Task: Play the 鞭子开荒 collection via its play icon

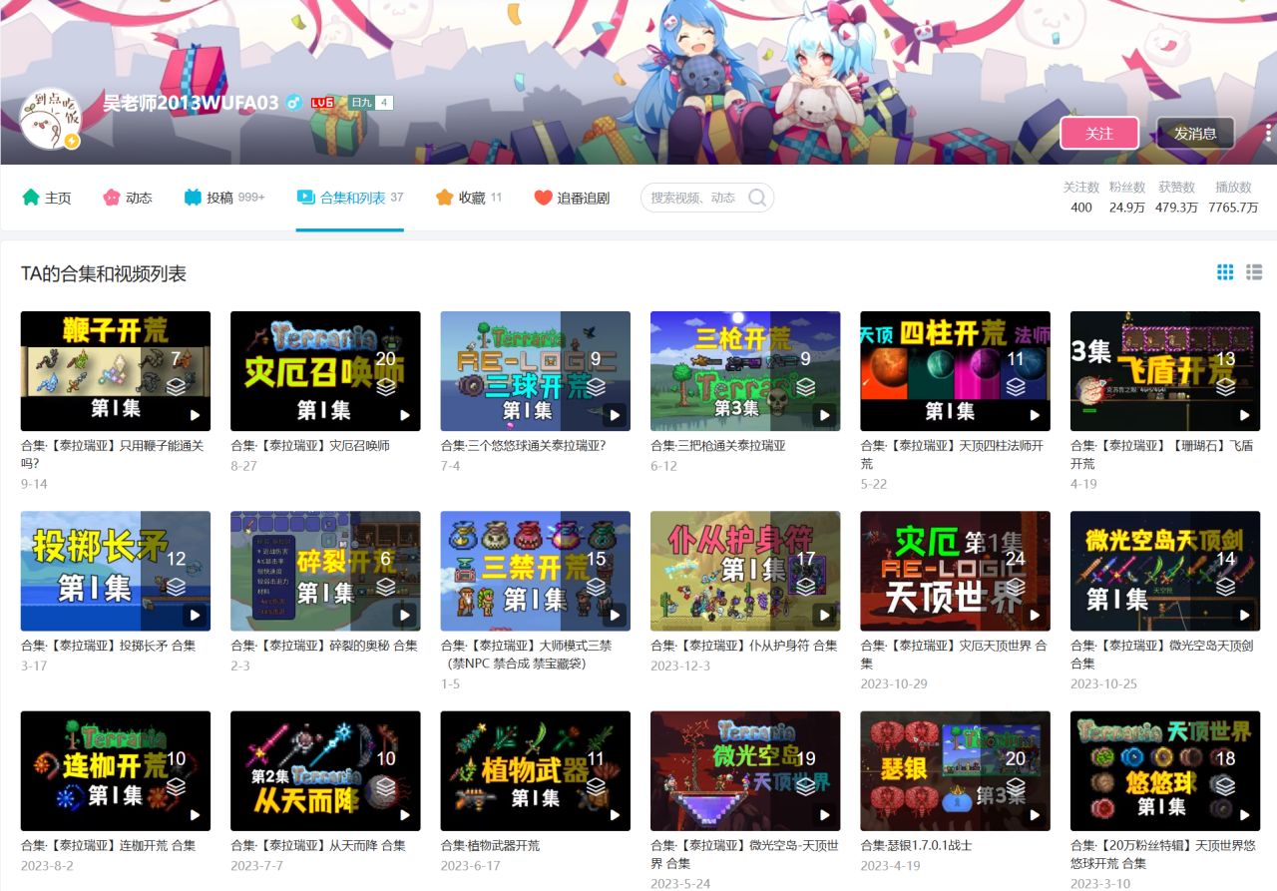Action: click(x=195, y=415)
